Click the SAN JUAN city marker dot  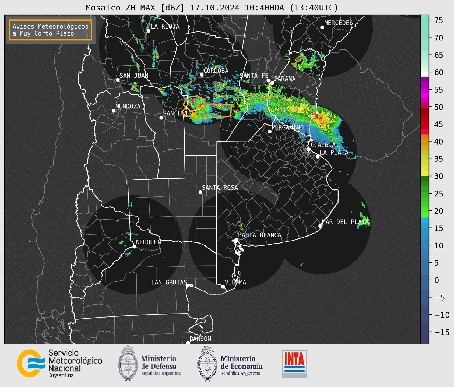[x=118, y=80]
